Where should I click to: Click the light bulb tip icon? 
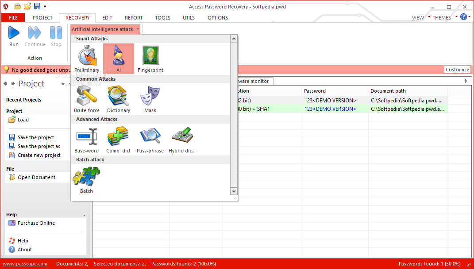point(6,70)
